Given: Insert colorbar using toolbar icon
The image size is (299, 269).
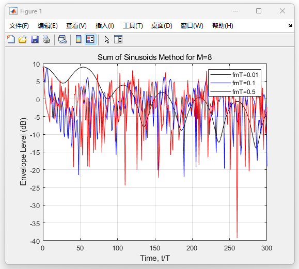Looking at the screenshot, I should click(78, 39).
